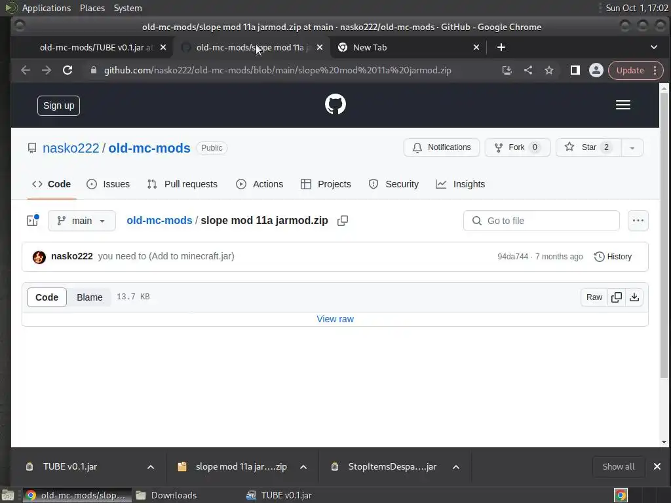Expand options for slope mod 11a download
The height and width of the screenshot is (503, 671).
pyautogui.click(x=303, y=467)
